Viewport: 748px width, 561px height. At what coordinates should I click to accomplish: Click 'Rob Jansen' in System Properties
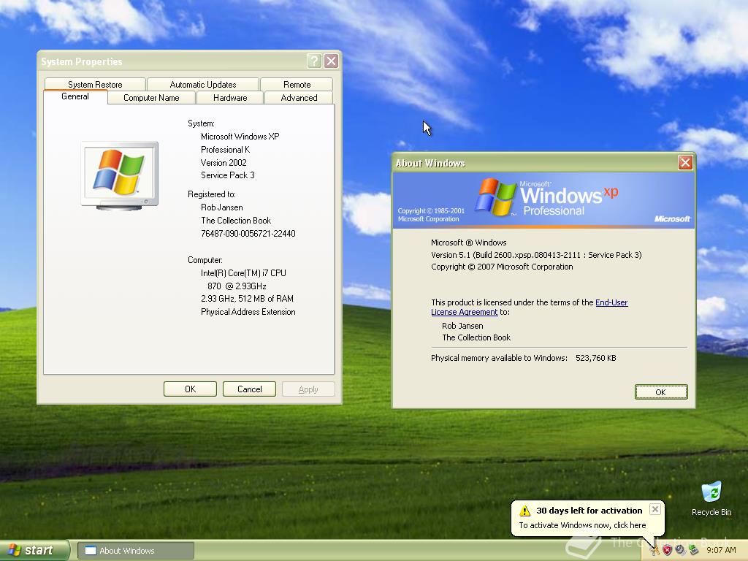point(222,207)
